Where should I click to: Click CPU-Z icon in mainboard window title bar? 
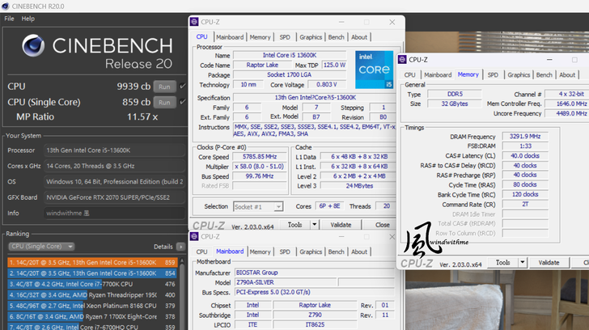coord(195,236)
